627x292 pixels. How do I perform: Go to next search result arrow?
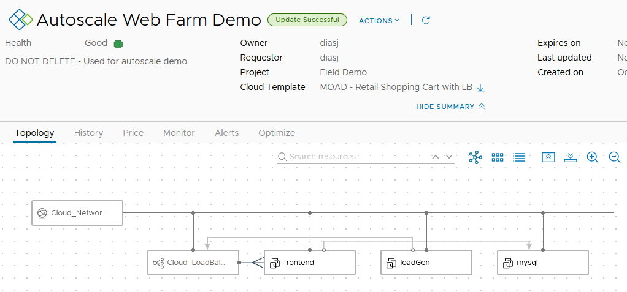click(x=449, y=157)
